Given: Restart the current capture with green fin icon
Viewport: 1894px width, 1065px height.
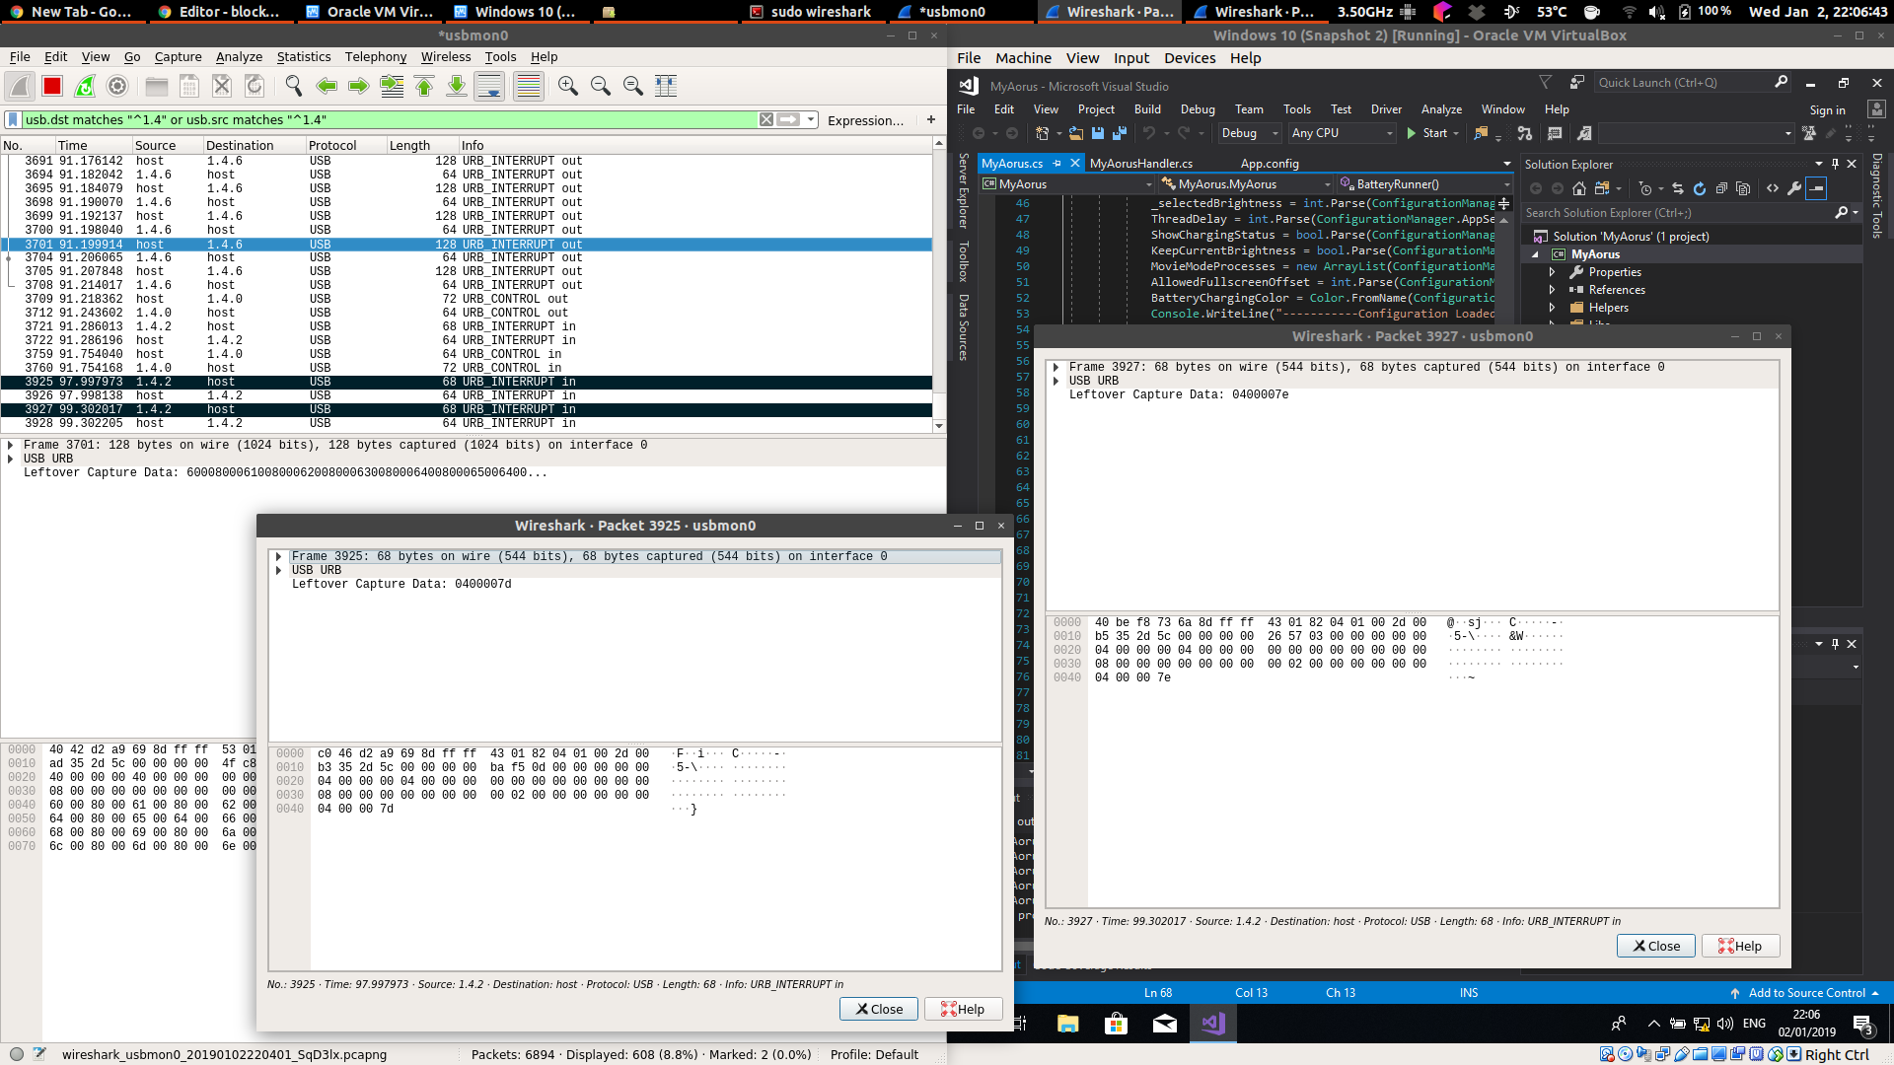Looking at the screenshot, I should coord(85,86).
